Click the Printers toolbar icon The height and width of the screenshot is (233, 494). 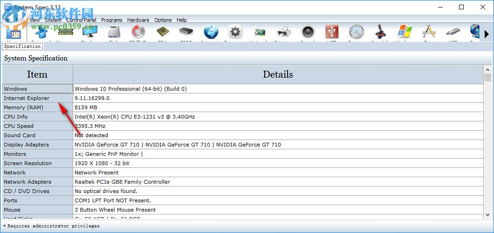coord(283,32)
